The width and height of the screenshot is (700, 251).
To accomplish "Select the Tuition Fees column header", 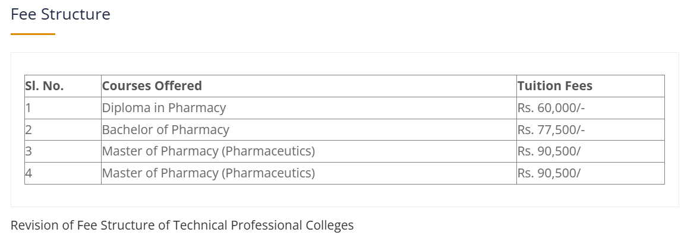I will click(x=554, y=86).
